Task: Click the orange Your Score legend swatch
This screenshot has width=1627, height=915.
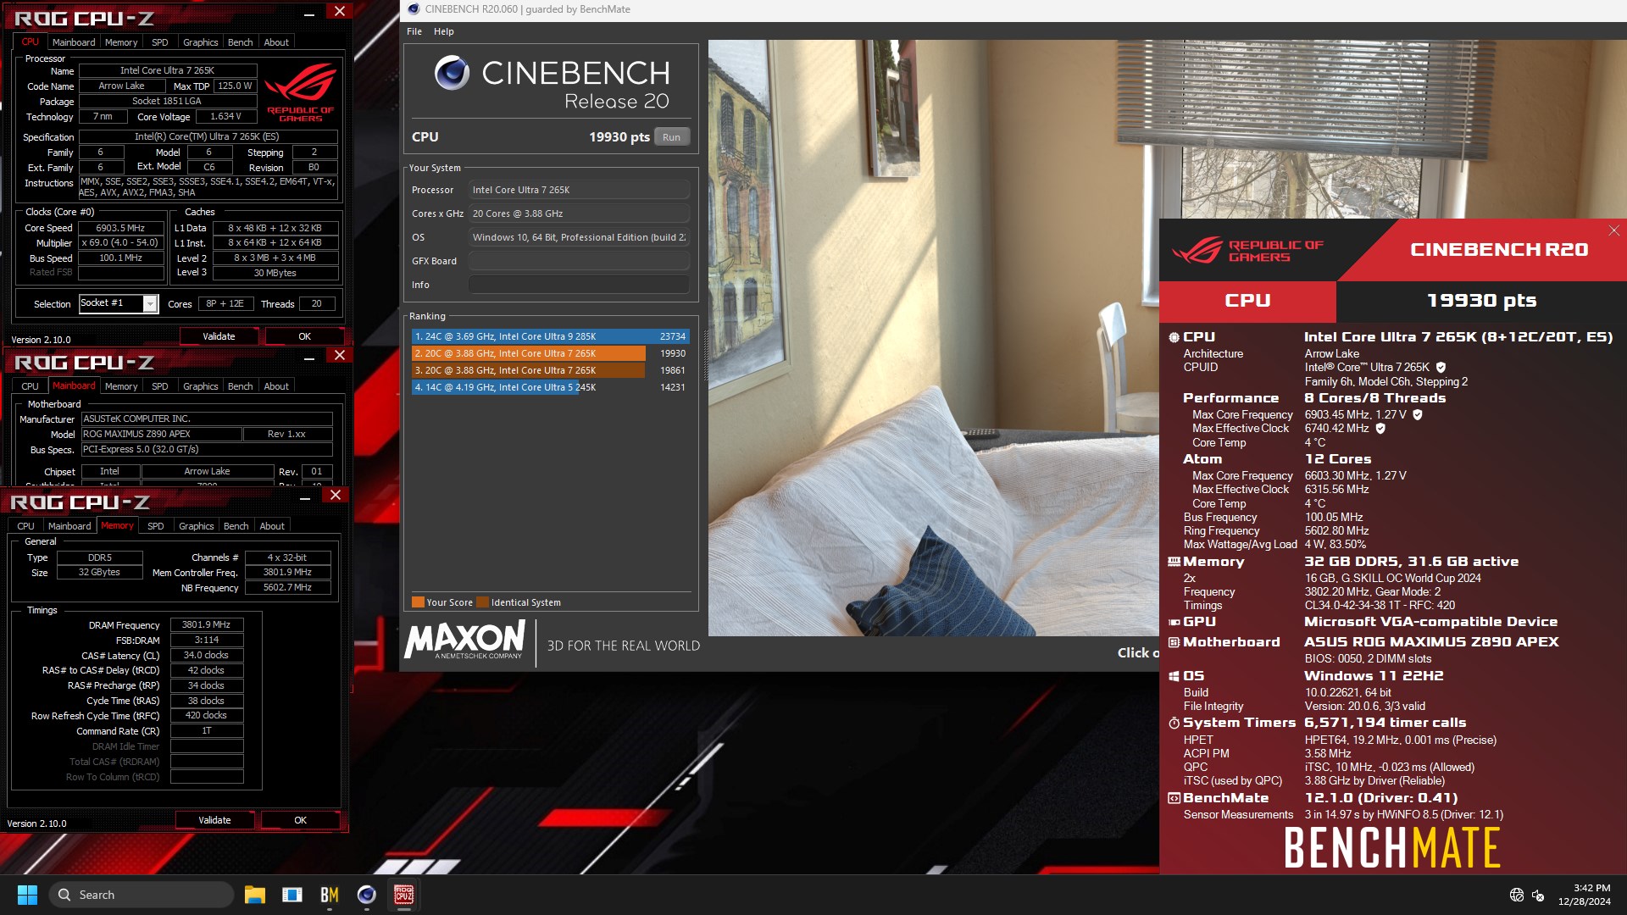Action: pos(418,602)
